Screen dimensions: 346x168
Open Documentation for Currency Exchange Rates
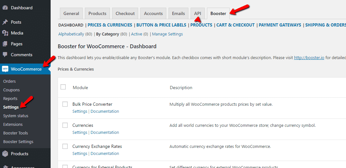[105, 154]
